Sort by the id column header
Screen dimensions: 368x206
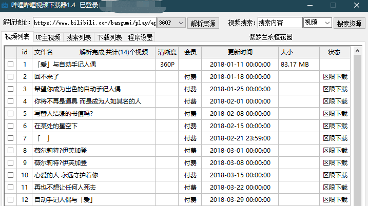click(25, 52)
